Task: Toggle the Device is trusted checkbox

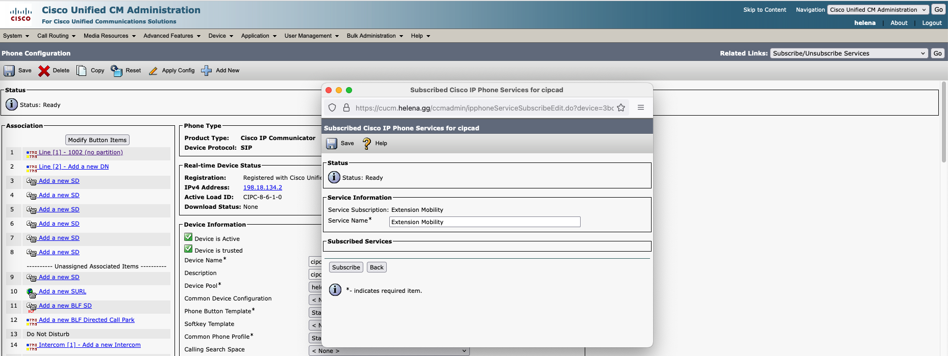Action: click(x=188, y=249)
